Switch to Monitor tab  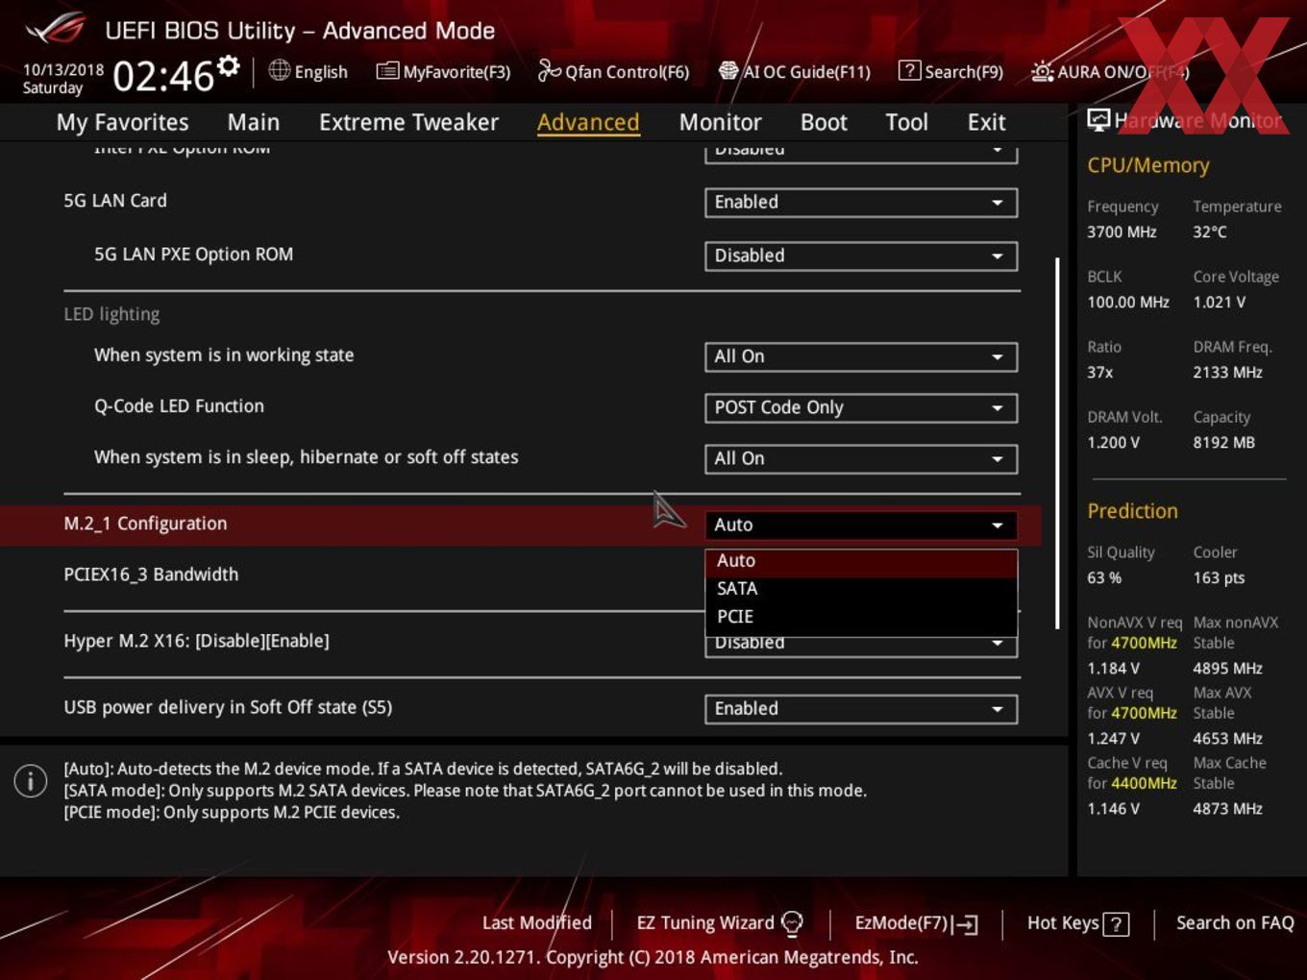720,122
